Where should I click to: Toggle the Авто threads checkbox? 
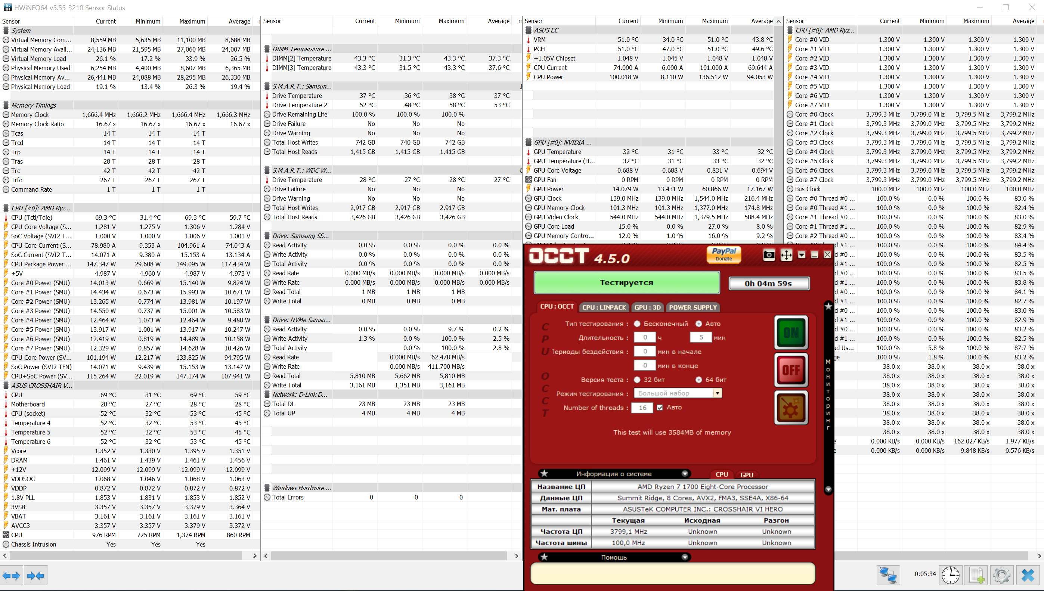pos(660,407)
